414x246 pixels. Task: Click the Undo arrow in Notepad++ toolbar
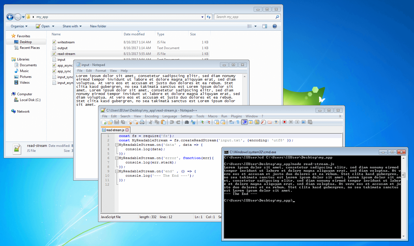(x=172, y=122)
